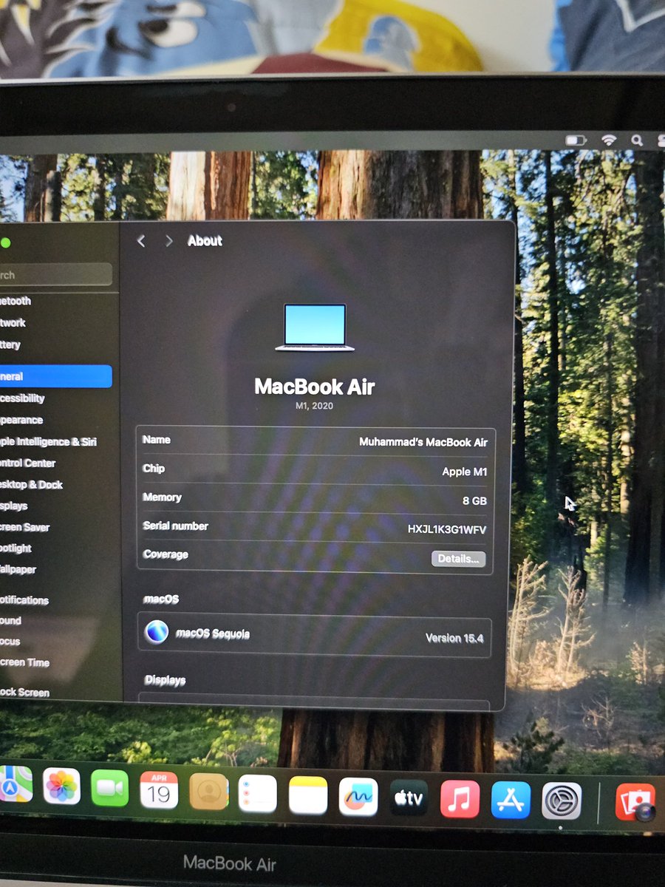
Task: Open the Maps app in the Dock
Action: pos(15,784)
